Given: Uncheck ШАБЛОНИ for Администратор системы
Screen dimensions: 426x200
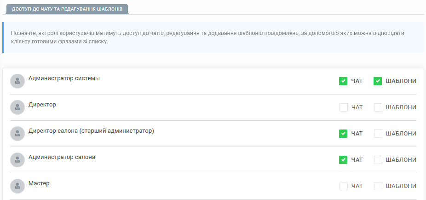Looking at the screenshot, I should (378, 81).
